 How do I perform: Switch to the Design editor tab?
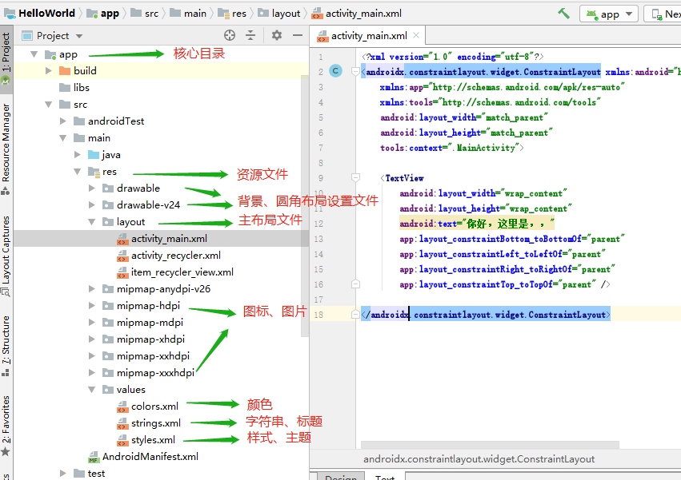[x=341, y=477]
